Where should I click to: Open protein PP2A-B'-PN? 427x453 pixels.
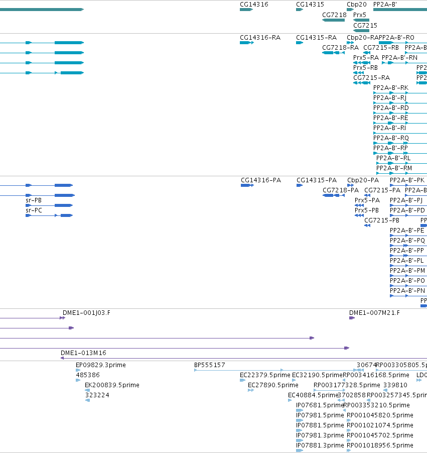tap(407, 291)
